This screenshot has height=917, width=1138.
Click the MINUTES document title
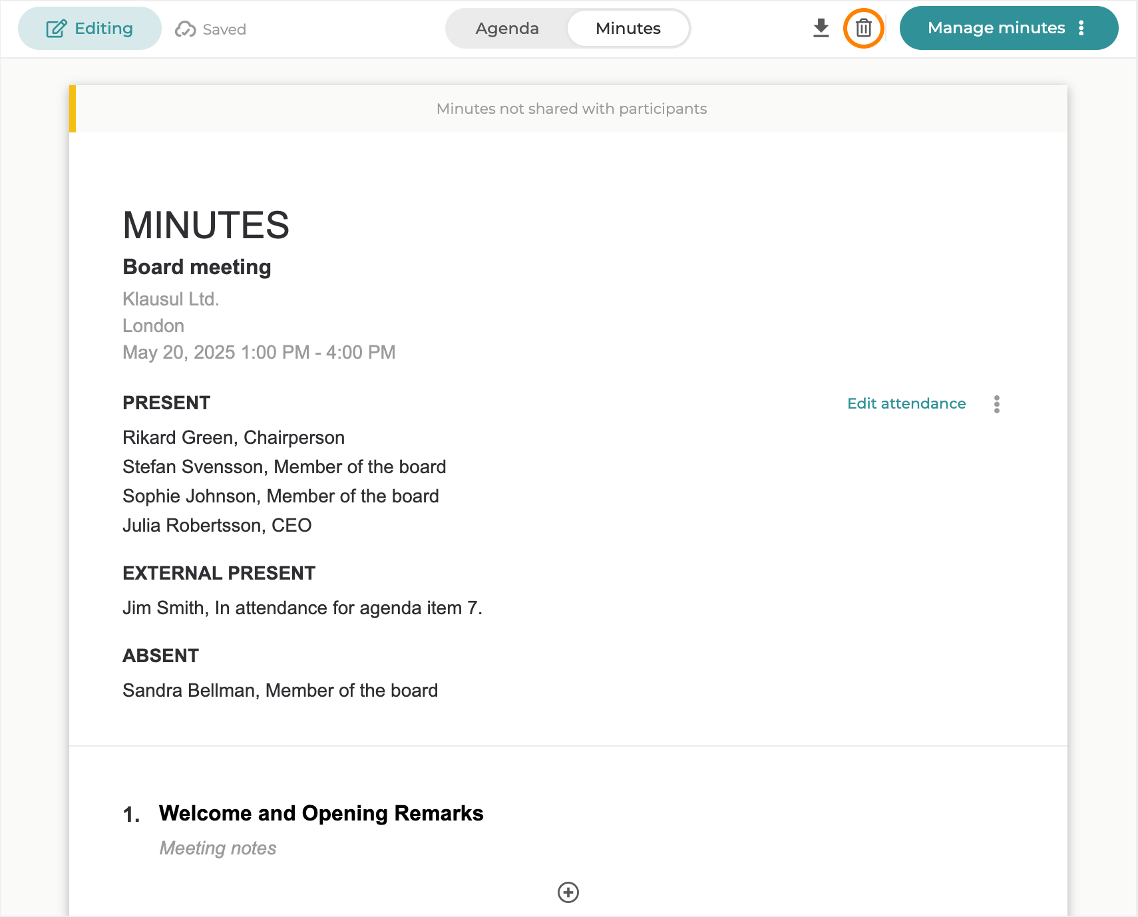tap(206, 225)
